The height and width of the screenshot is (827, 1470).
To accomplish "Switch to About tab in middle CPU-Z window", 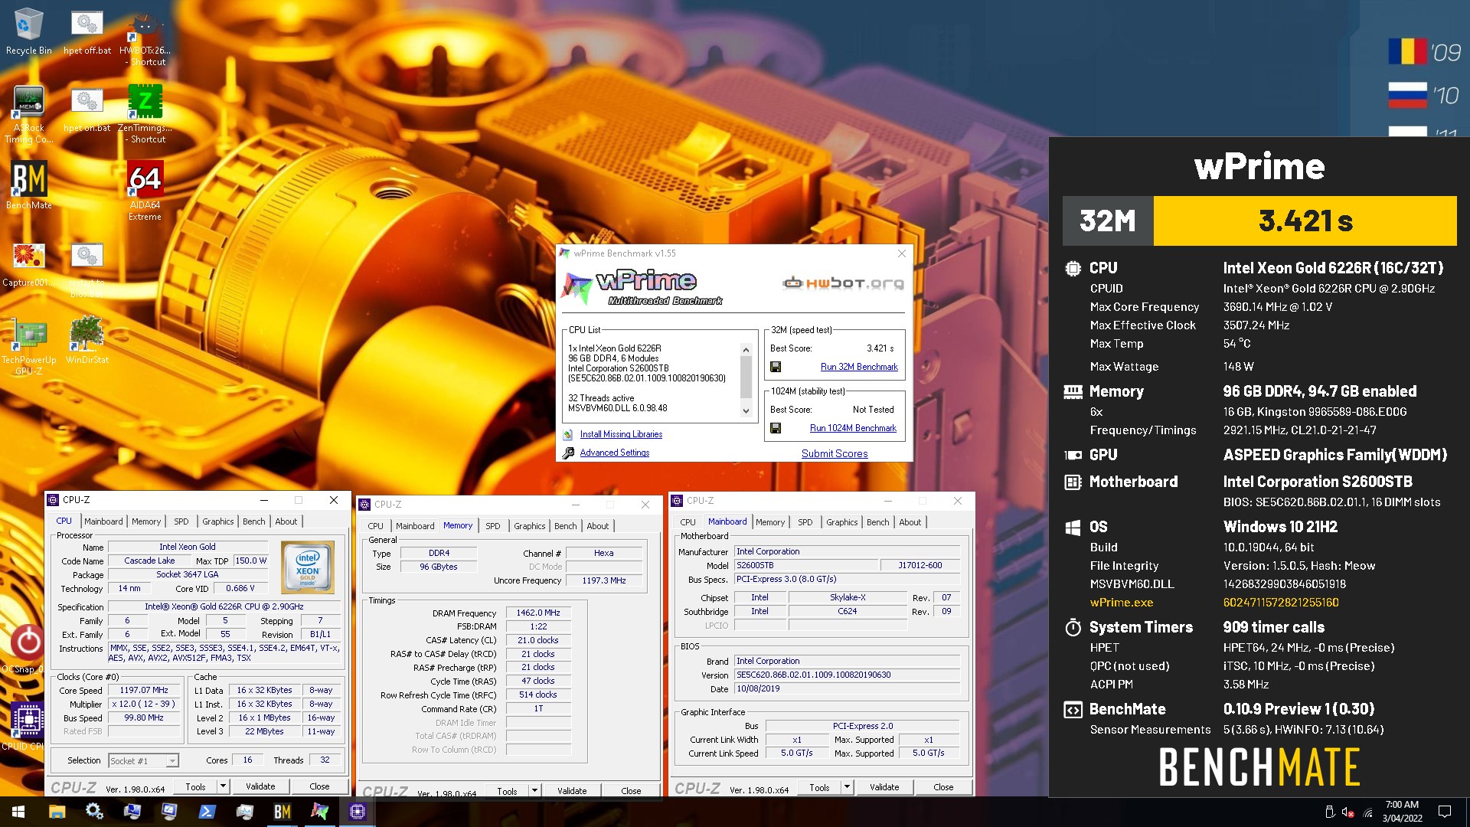I will (x=598, y=526).
